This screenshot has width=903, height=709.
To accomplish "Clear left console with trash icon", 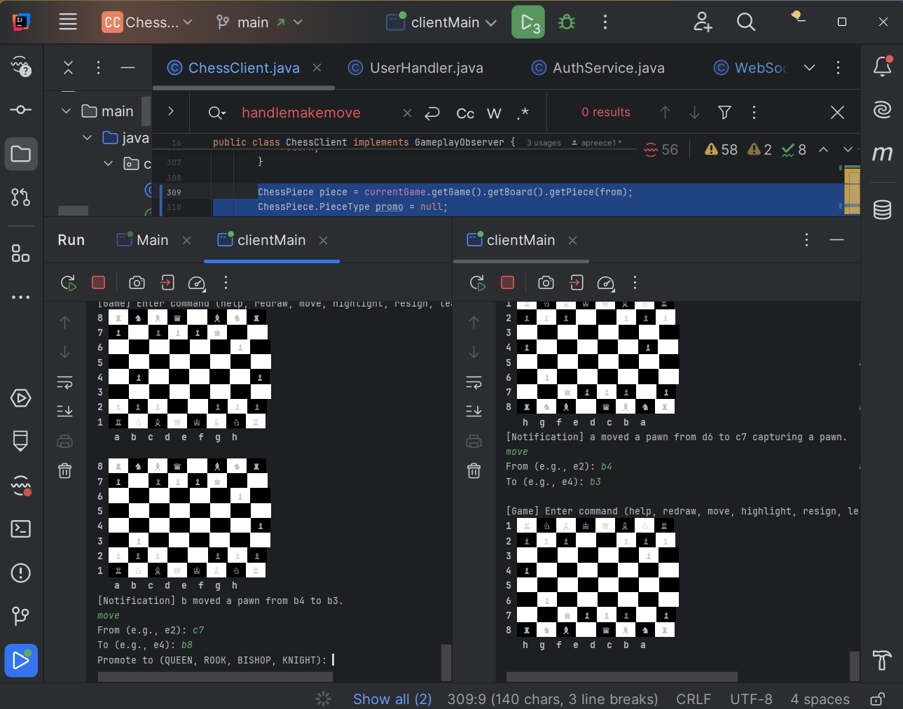I will click(65, 470).
